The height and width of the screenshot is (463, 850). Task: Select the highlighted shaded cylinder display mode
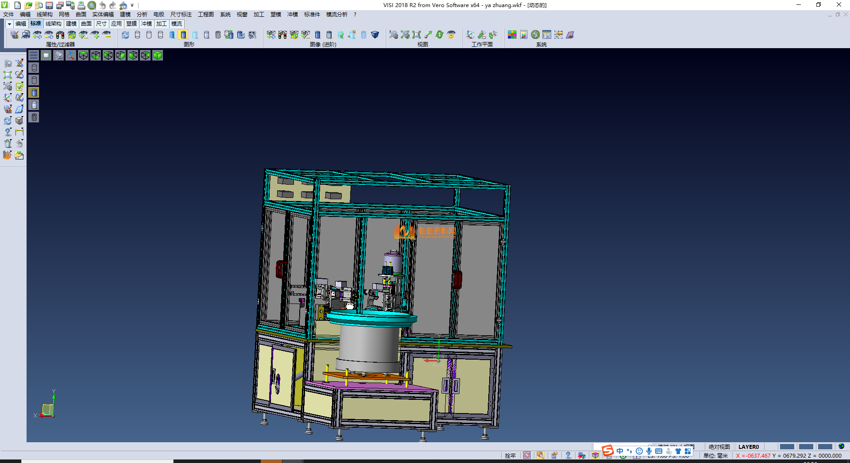[183, 35]
